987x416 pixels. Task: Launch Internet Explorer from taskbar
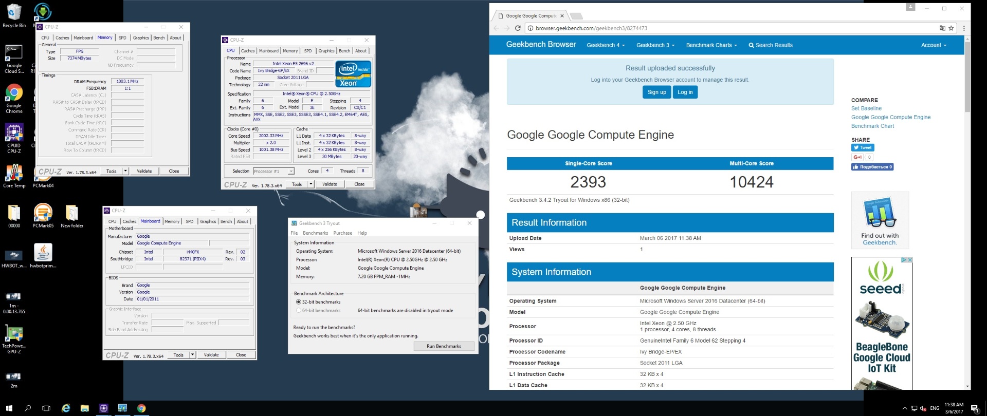tap(66, 408)
